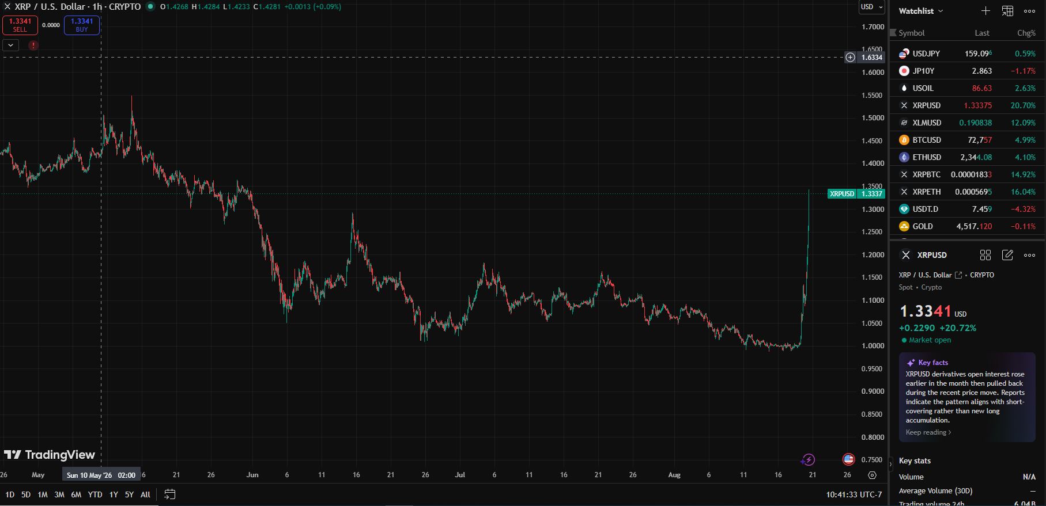Click the Bitcoin logo beside BTCUSD
The height and width of the screenshot is (506, 1046).
[x=904, y=140]
